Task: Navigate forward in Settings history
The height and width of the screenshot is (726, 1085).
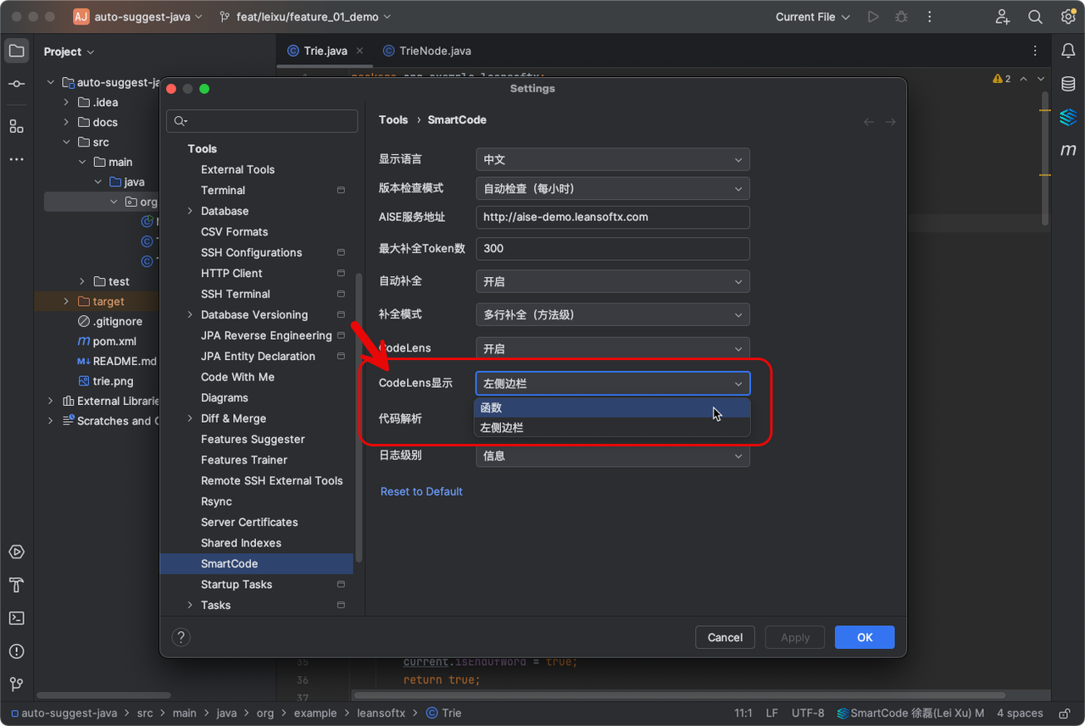Action: (890, 122)
